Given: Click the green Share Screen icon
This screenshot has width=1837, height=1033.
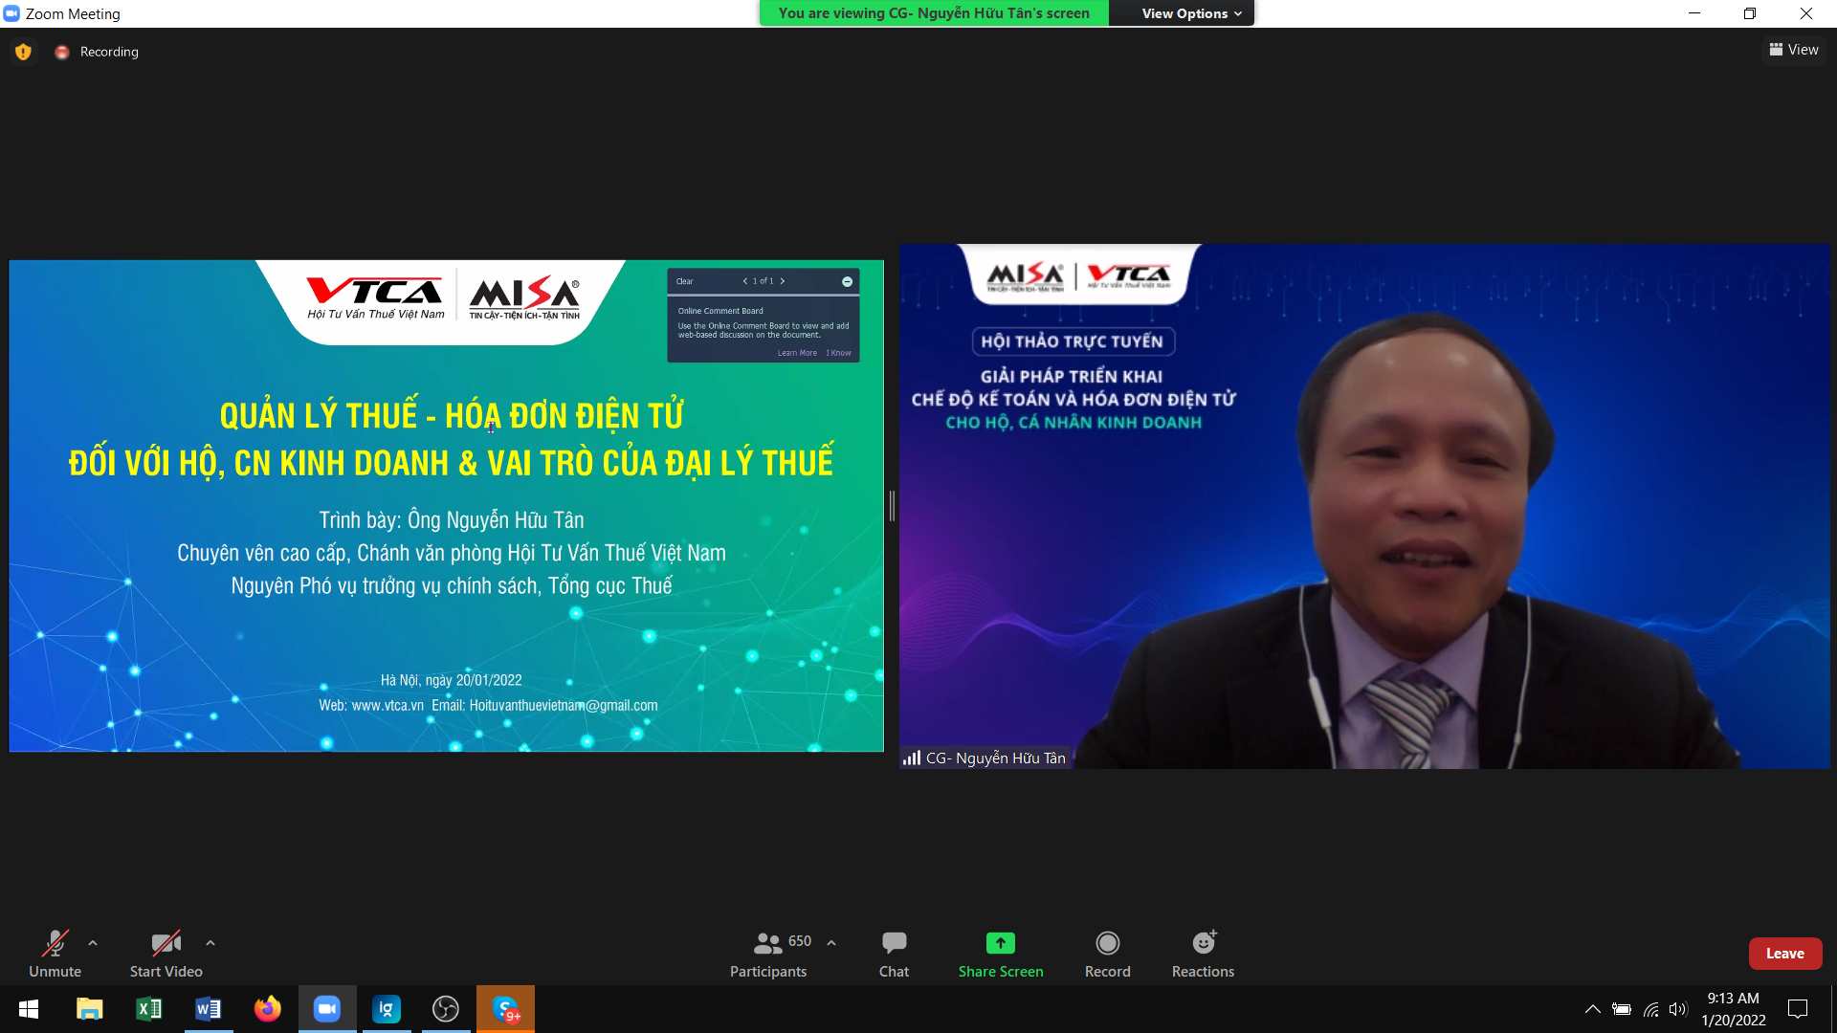Looking at the screenshot, I should click(1000, 943).
